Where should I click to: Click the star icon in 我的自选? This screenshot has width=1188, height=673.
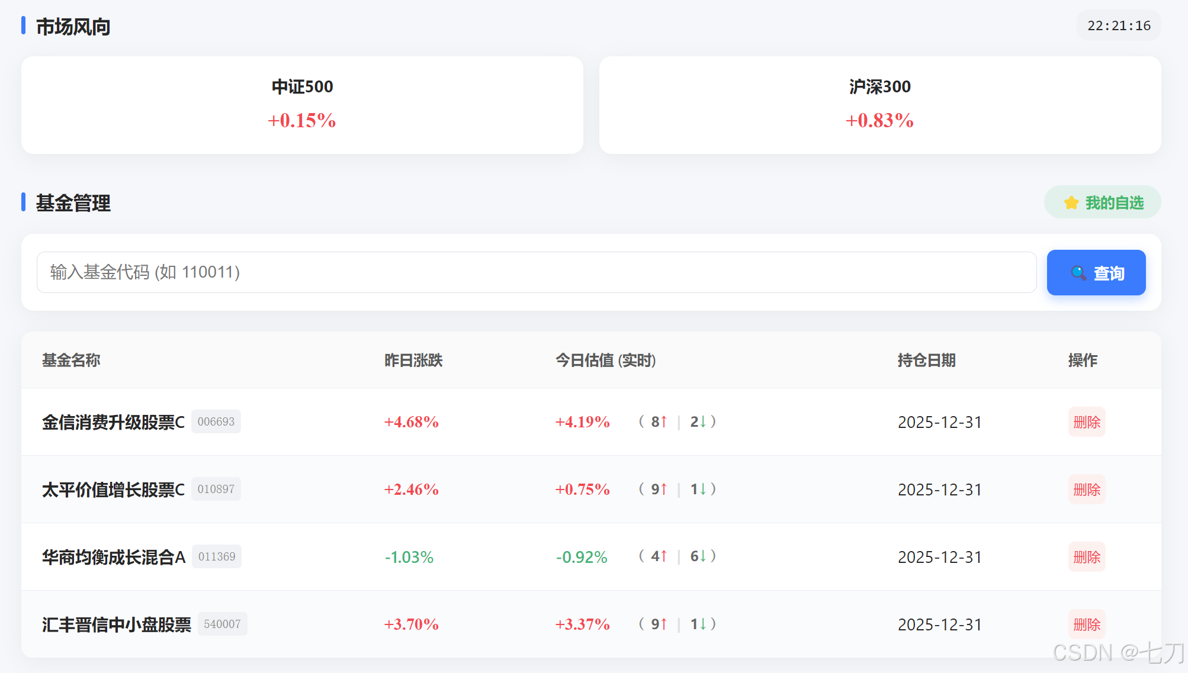pos(1071,203)
